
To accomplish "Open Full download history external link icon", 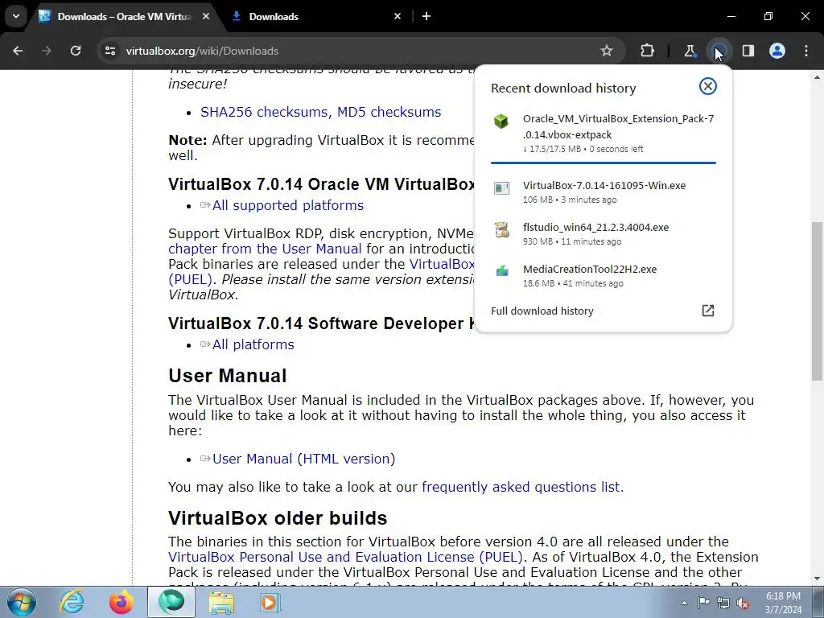I will (708, 311).
